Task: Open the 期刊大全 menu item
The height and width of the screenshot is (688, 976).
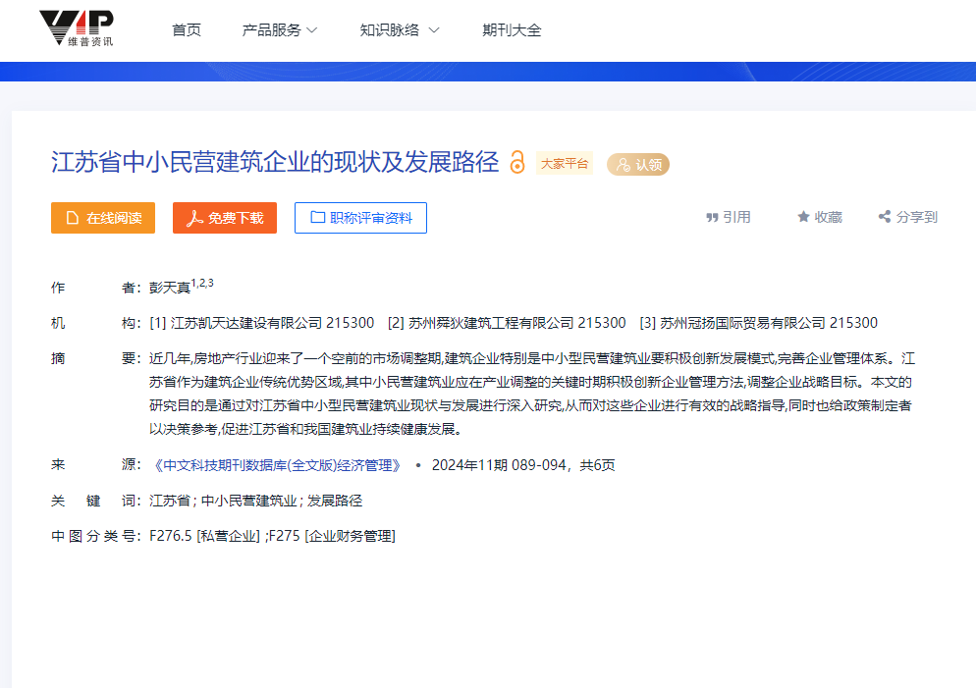Action: tap(512, 30)
